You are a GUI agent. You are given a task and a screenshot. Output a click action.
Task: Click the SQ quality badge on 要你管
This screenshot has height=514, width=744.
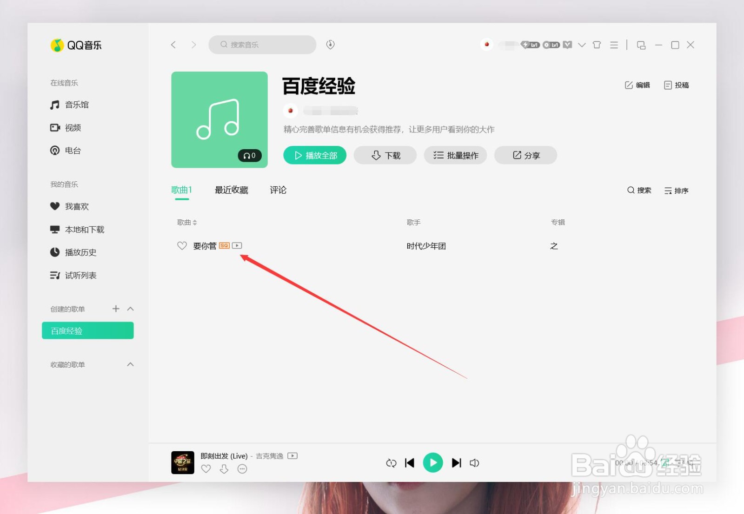tap(224, 245)
